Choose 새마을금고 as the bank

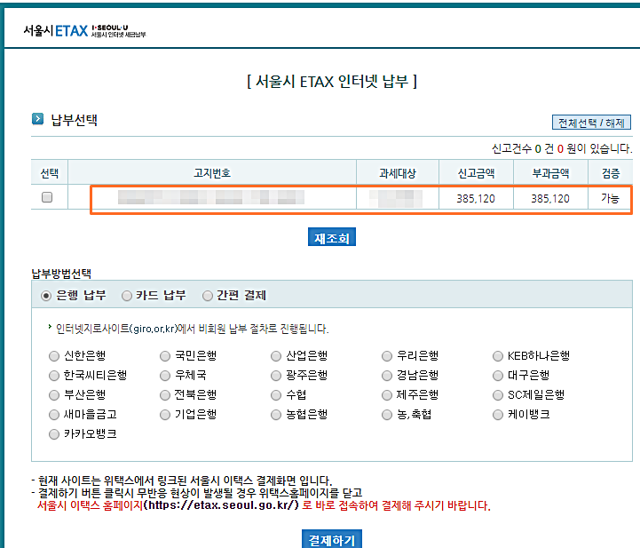pyautogui.click(x=54, y=415)
